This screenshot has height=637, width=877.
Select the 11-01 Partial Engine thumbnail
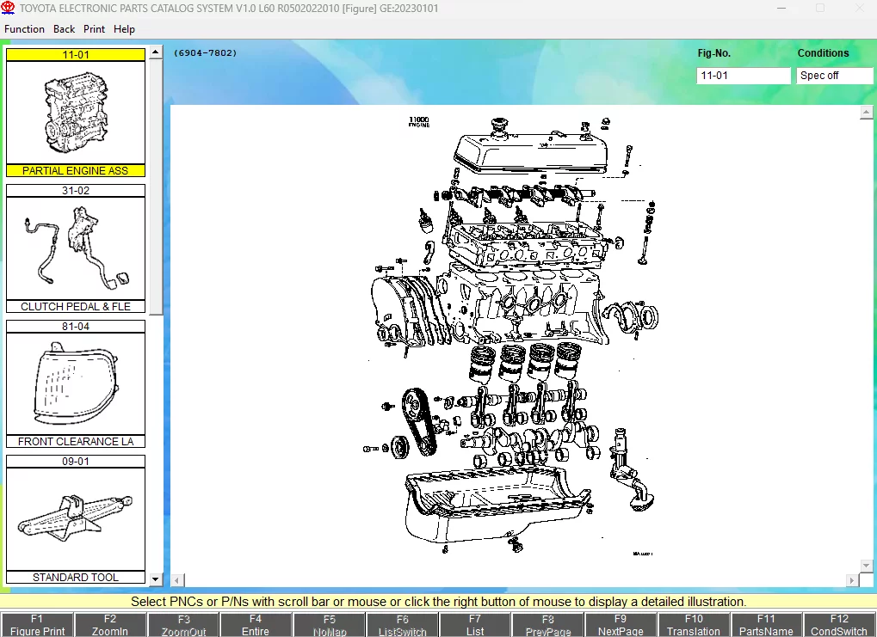76,113
